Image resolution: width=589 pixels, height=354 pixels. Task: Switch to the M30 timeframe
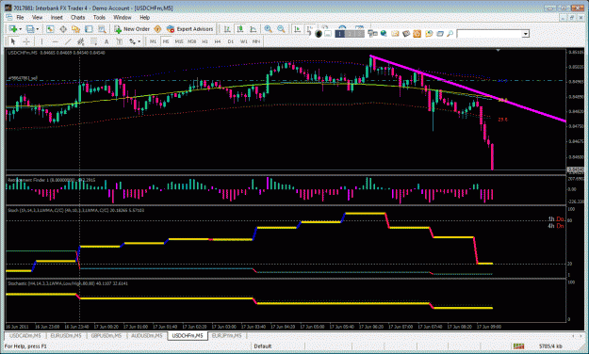point(192,41)
